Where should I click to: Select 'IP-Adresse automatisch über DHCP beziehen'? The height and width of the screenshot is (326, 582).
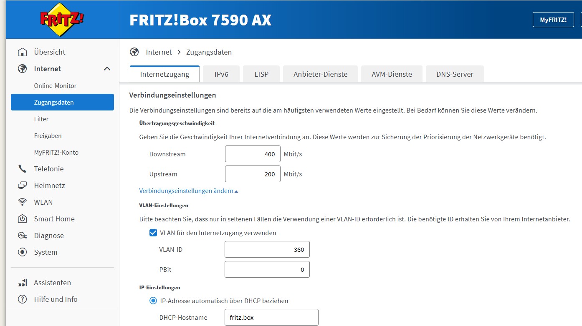[153, 301]
